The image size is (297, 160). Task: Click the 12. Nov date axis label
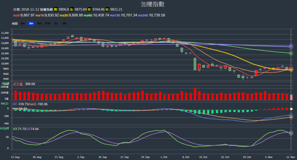(x=290, y=156)
